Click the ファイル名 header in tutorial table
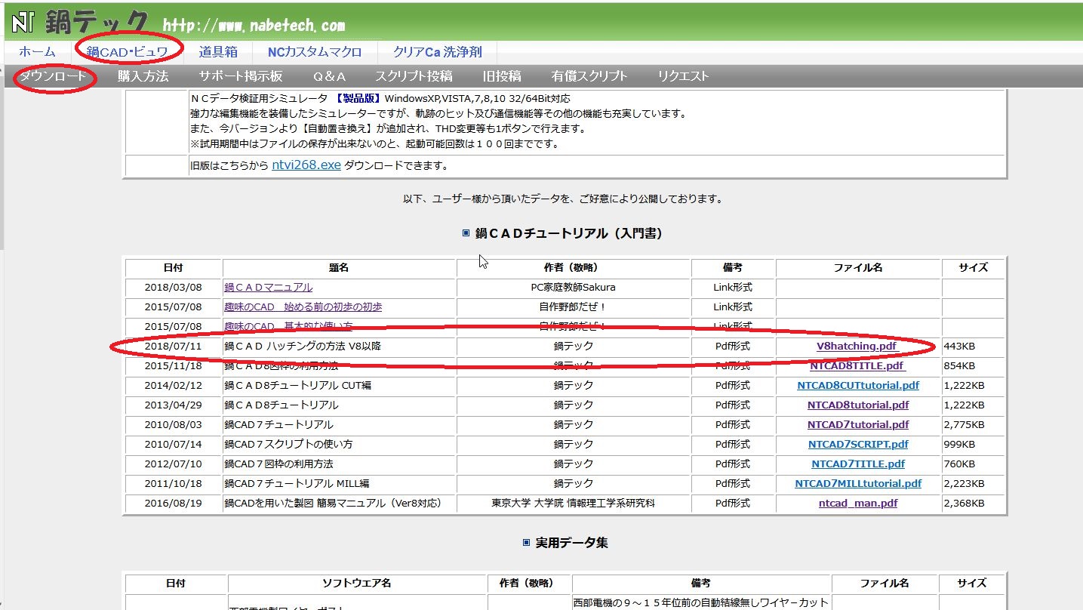 [858, 268]
